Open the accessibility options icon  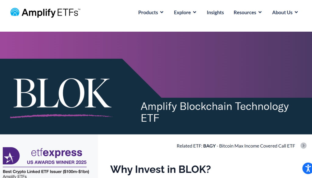(x=307, y=168)
